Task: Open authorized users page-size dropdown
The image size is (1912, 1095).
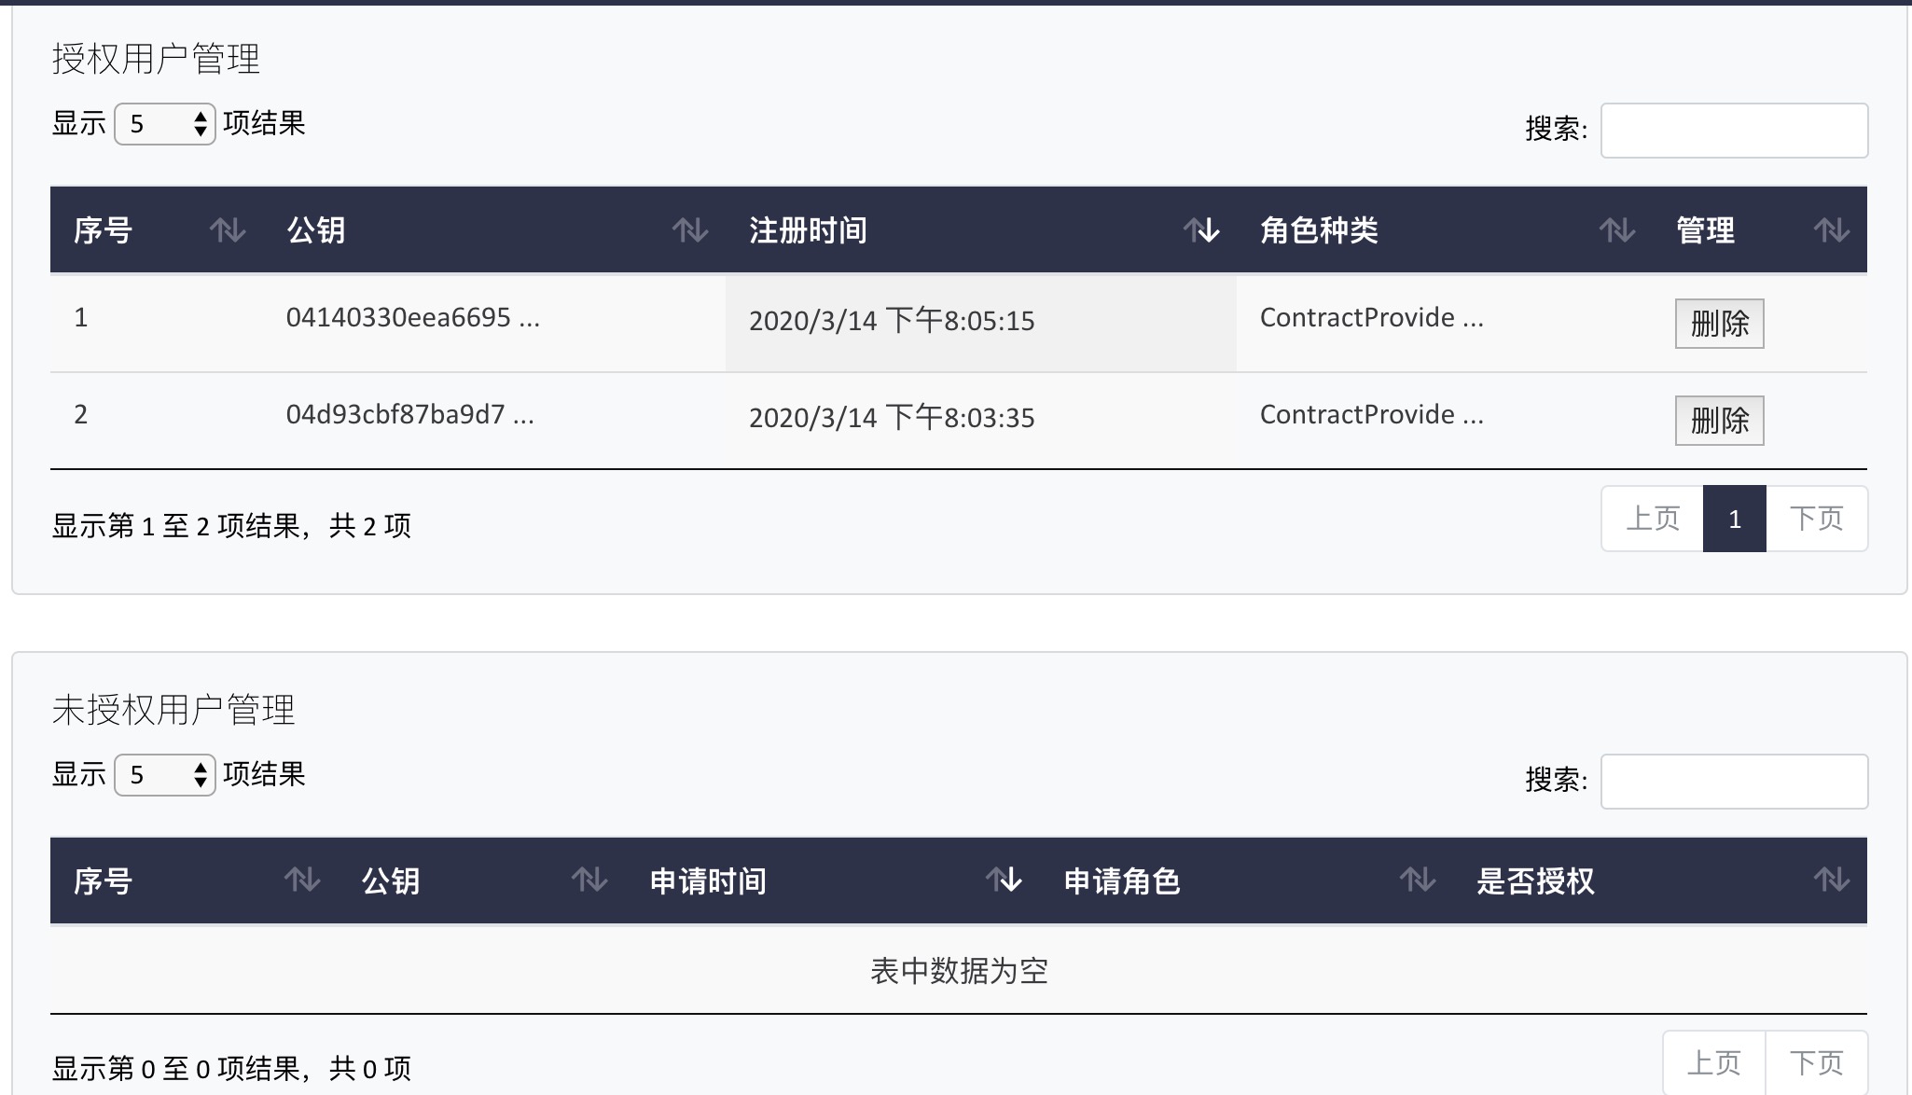Action: coord(165,124)
